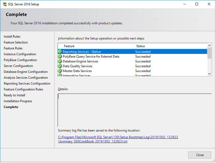
Task: Click Succeeded status for Database Engine Services
Action: (x=143, y=61)
